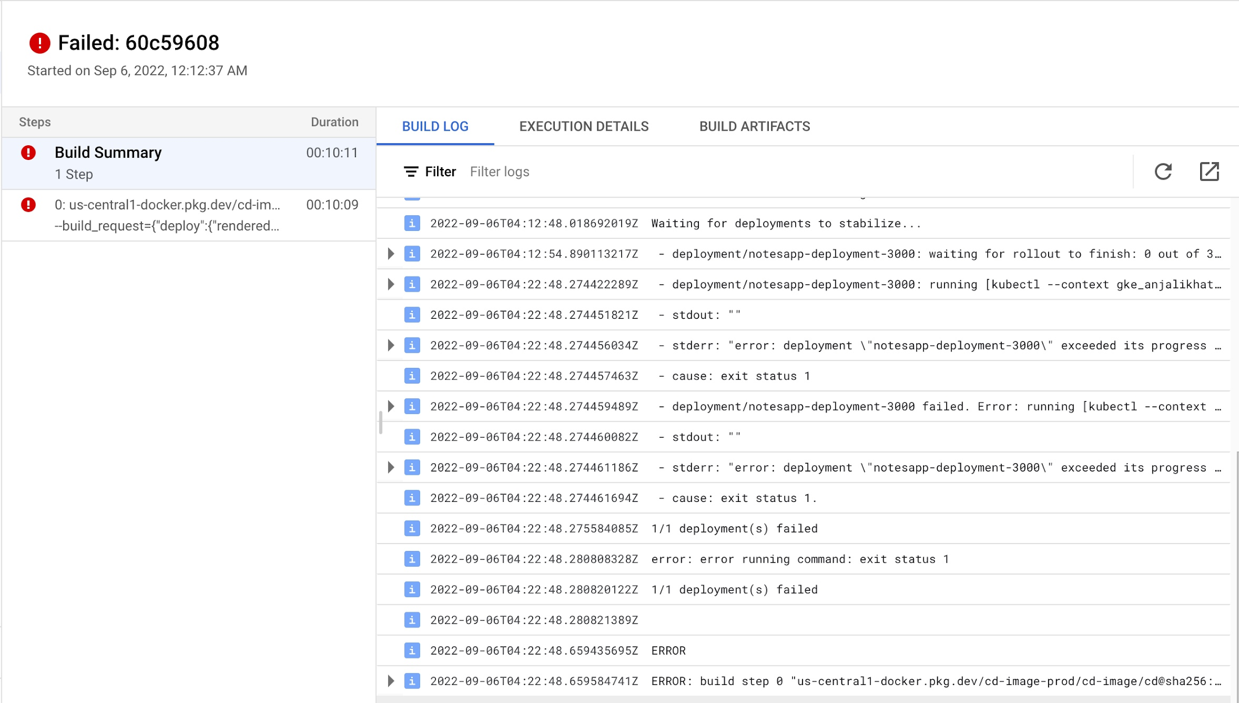The width and height of the screenshot is (1239, 703).
Task: Select step 0 us-central1-docker.pkg.dev entry
Action: pos(189,215)
